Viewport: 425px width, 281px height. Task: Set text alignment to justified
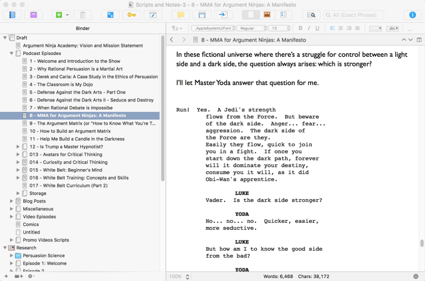(357, 28)
